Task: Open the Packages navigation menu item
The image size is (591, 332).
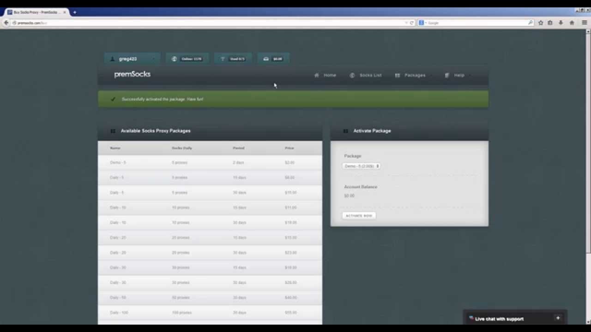Action: pos(415,75)
